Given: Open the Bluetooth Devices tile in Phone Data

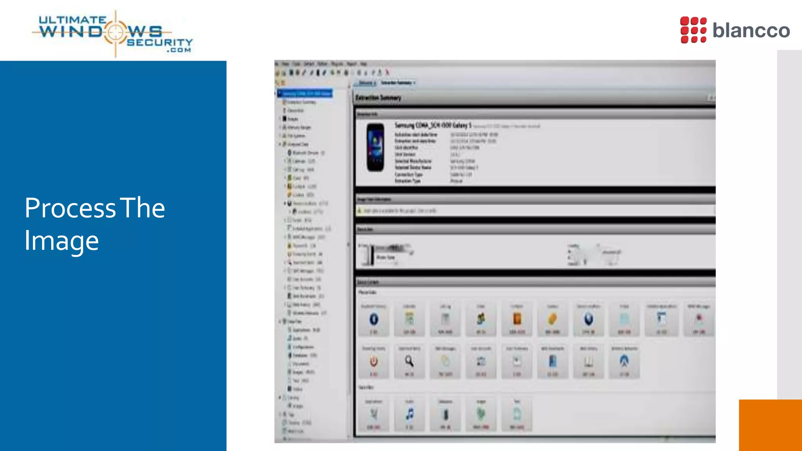Looking at the screenshot, I should 374,319.
